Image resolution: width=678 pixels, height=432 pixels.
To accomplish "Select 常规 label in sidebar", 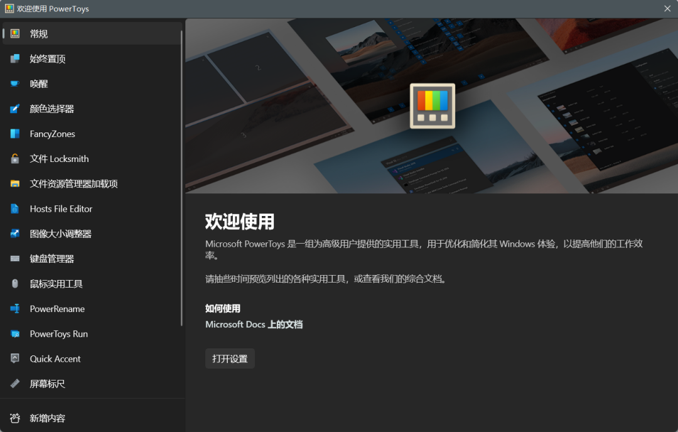I will click(38, 34).
